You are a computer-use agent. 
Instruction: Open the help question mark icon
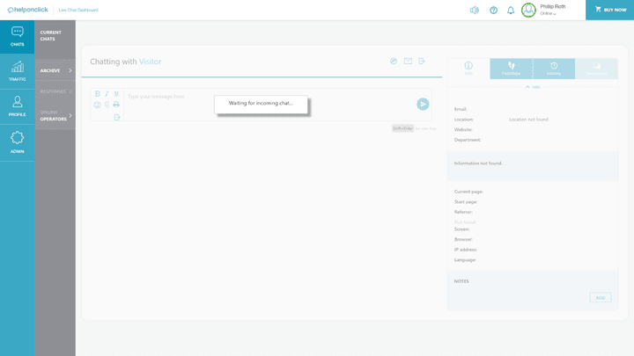coord(493,11)
